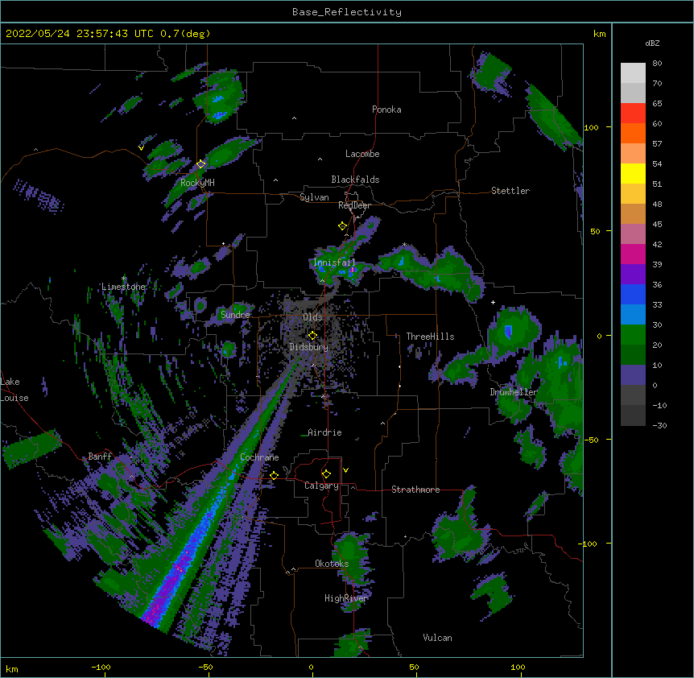
Task: Click the Innisfail city label
Action: pos(334,263)
